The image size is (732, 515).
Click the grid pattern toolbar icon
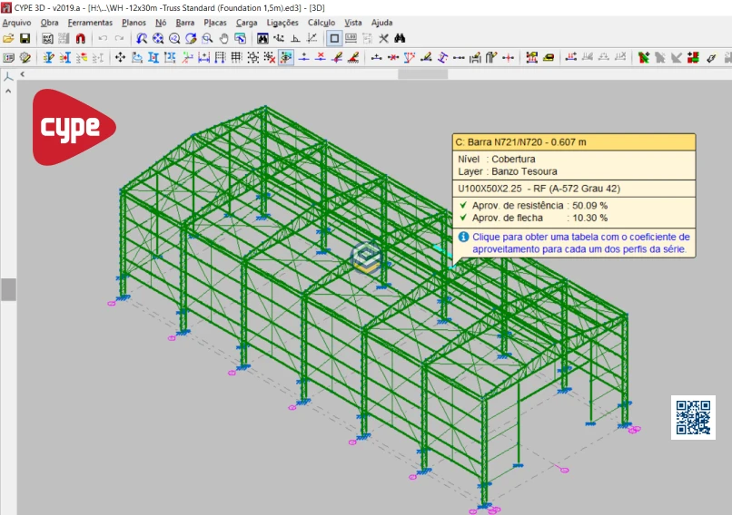pos(236,58)
